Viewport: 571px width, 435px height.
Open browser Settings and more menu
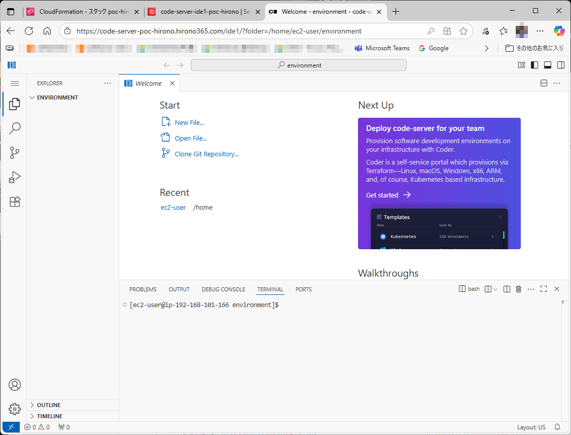(540, 31)
